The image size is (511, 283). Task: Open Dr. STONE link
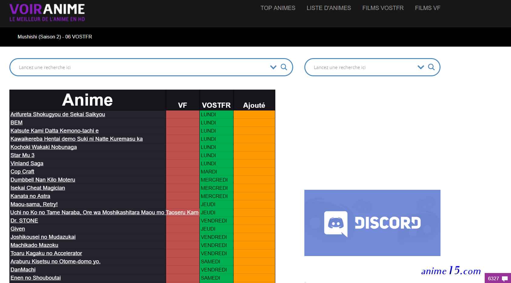pyautogui.click(x=24, y=221)
